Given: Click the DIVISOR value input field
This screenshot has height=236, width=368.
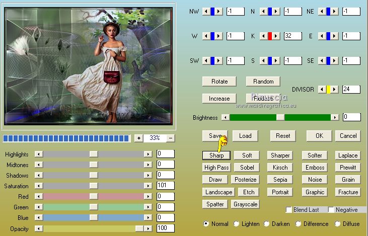Looking at the screenshot, I should click(x=351, y=90).
